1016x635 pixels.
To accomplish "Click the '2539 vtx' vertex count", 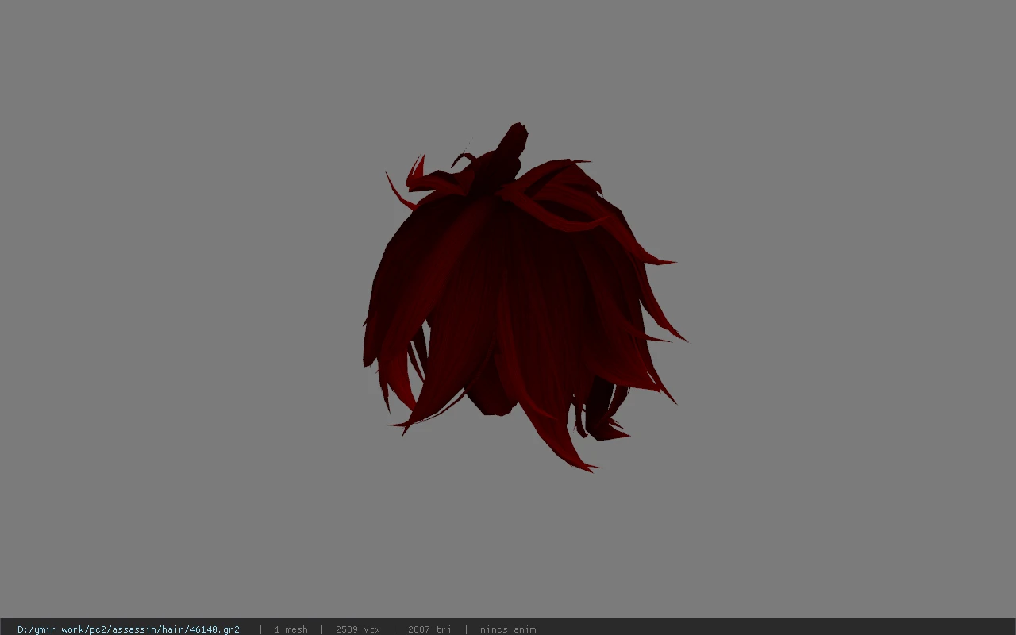I will (358, 629).
